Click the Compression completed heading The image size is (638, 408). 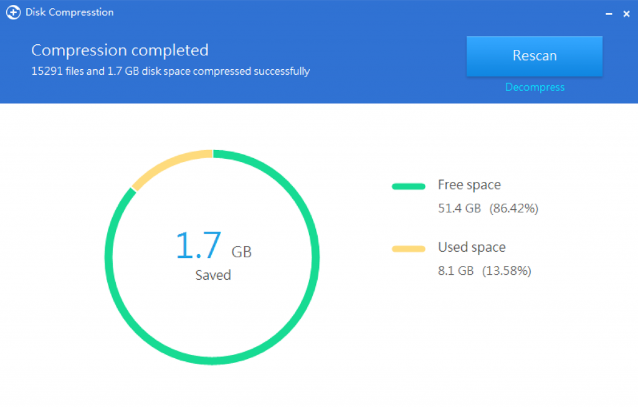tap(120, 50)
